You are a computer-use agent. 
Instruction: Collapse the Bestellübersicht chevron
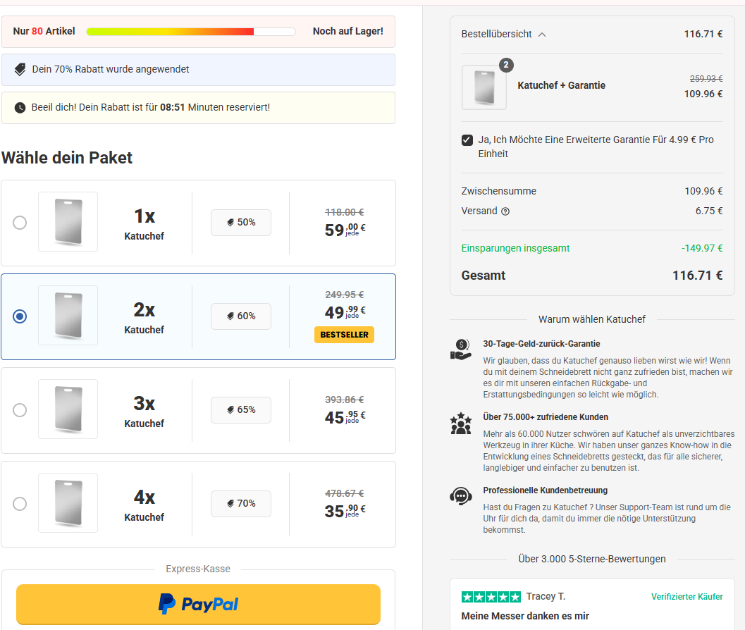pos(542,35)
